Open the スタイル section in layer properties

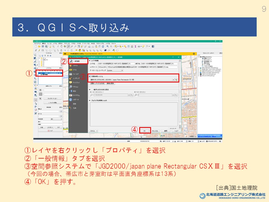pyautogui.click(x=75, y=65)
